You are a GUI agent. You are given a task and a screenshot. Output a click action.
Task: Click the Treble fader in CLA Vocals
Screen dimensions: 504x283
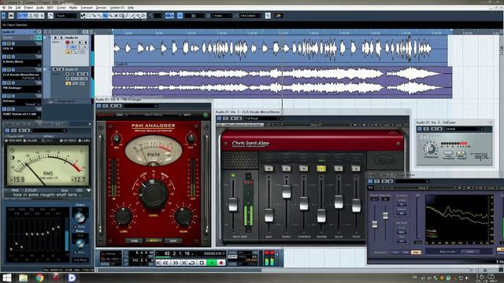click(x=287, y=192)
